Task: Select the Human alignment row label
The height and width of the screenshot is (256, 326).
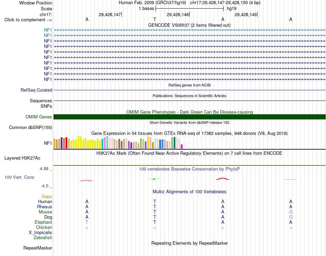Action: [45, 202]
